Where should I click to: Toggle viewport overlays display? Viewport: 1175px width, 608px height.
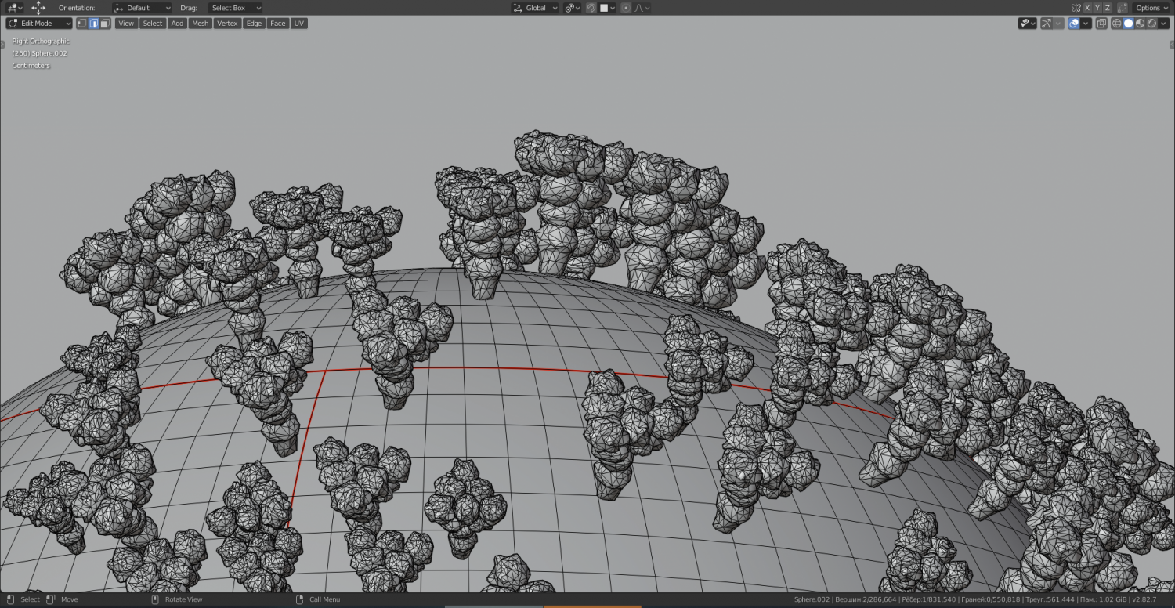1074,24
